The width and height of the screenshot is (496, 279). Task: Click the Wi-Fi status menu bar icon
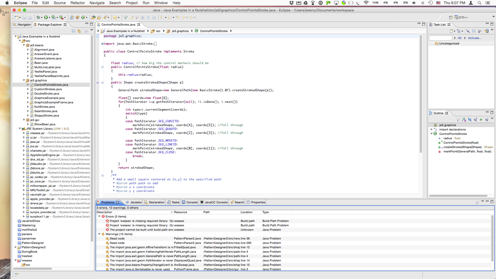click(x=366, y=3)
